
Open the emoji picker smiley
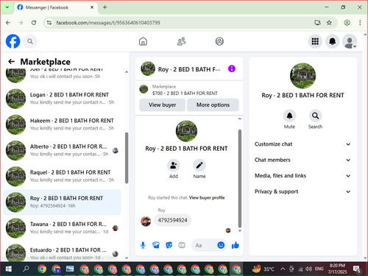click(x=221, y=245)
